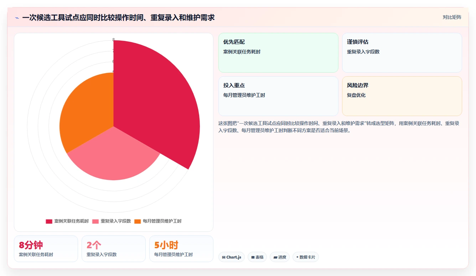Screen dimensions: 476x276
Task: Click 案例关联任务耗时 text in 优先匹配 card
Action: point(242,52)
